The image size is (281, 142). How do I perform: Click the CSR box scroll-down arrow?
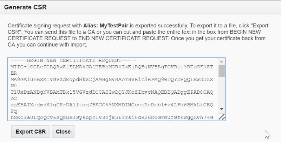(x=222, y=109)
